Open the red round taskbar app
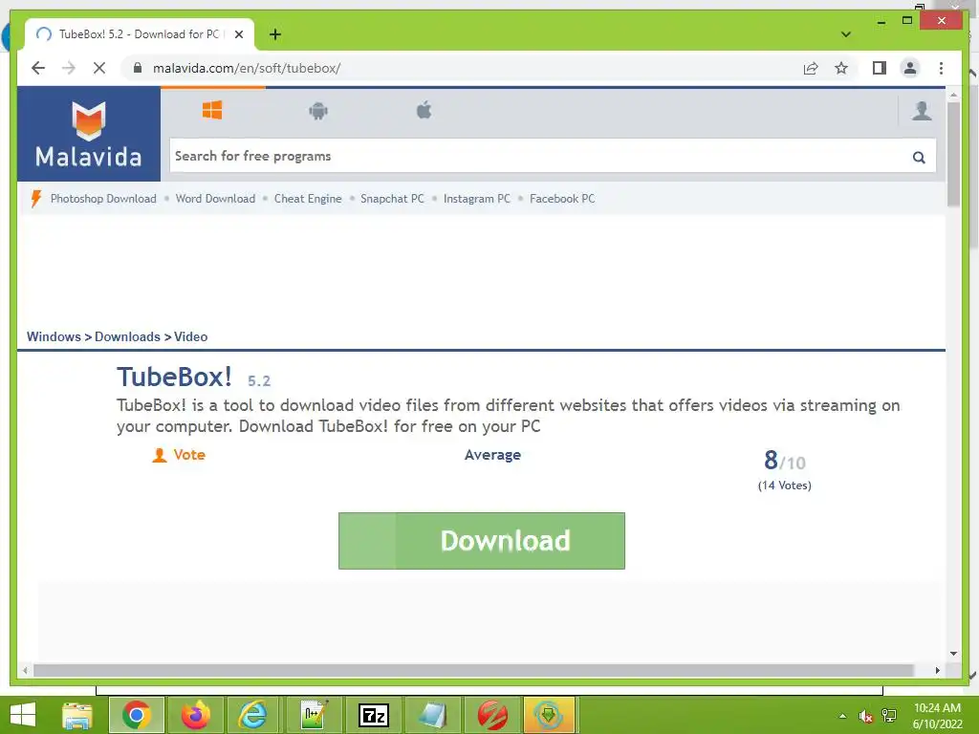 tap(492, 715)
